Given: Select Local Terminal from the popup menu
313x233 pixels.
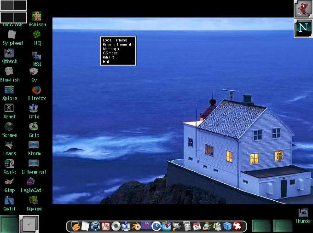Looking at the screenshot, I should (115, 40).
